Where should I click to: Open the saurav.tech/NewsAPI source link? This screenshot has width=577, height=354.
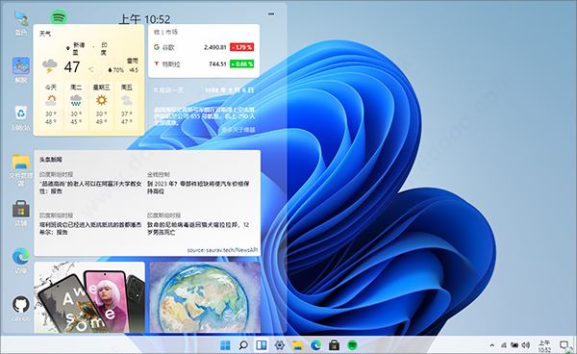pyautogui.click(x=222, y=250)
